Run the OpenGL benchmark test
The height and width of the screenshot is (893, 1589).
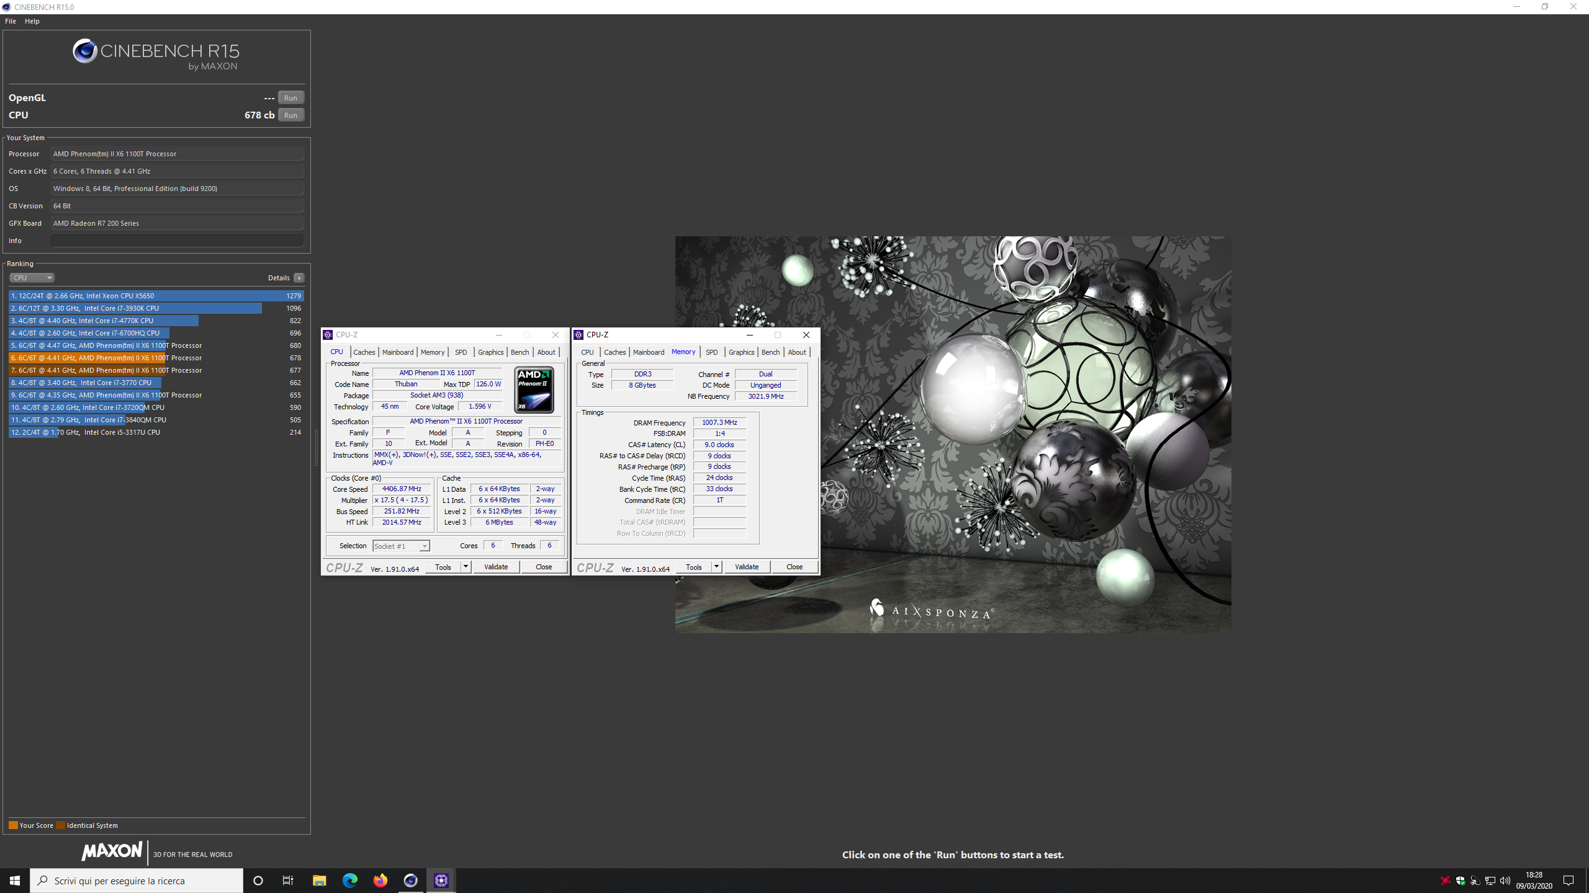(290, 98)
